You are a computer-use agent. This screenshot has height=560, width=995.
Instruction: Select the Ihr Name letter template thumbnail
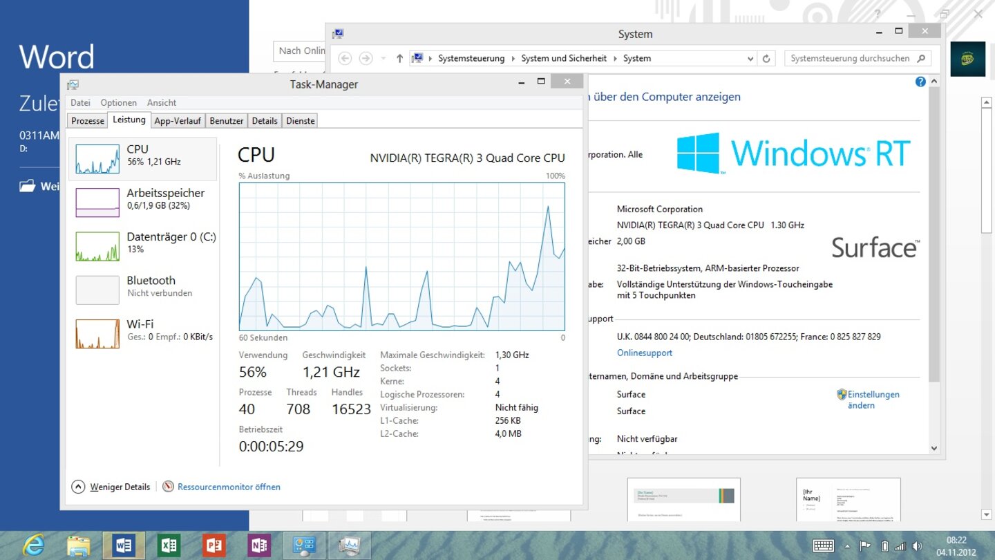click(x=849, y=499)
